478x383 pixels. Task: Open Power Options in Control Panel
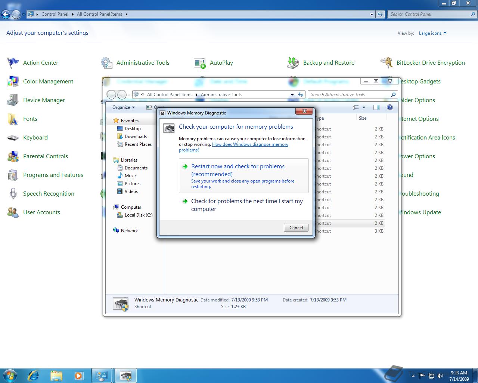(418, 156)
